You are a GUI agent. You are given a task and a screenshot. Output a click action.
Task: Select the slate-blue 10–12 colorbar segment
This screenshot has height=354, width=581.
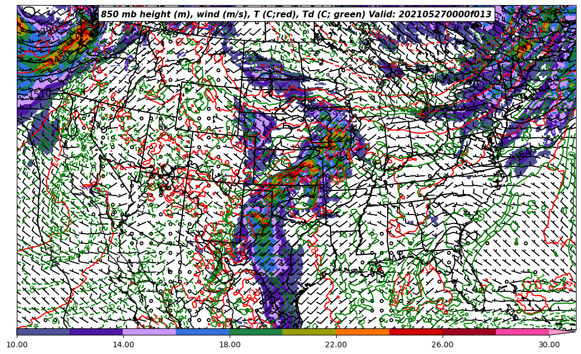(x=43, y=332)
